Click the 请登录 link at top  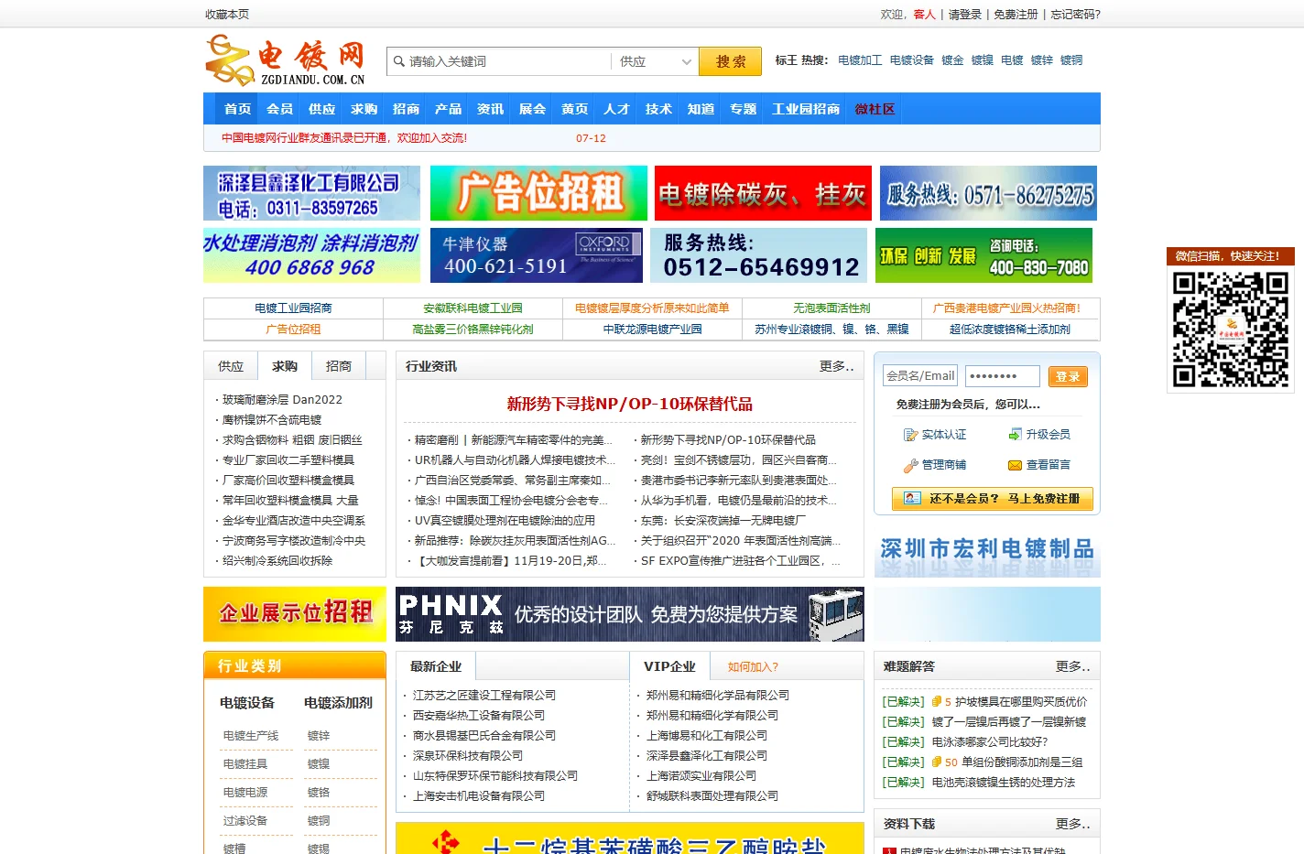(x=964, y=14)
